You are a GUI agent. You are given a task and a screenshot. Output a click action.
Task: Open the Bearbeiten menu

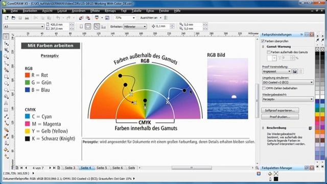[30, 11]
